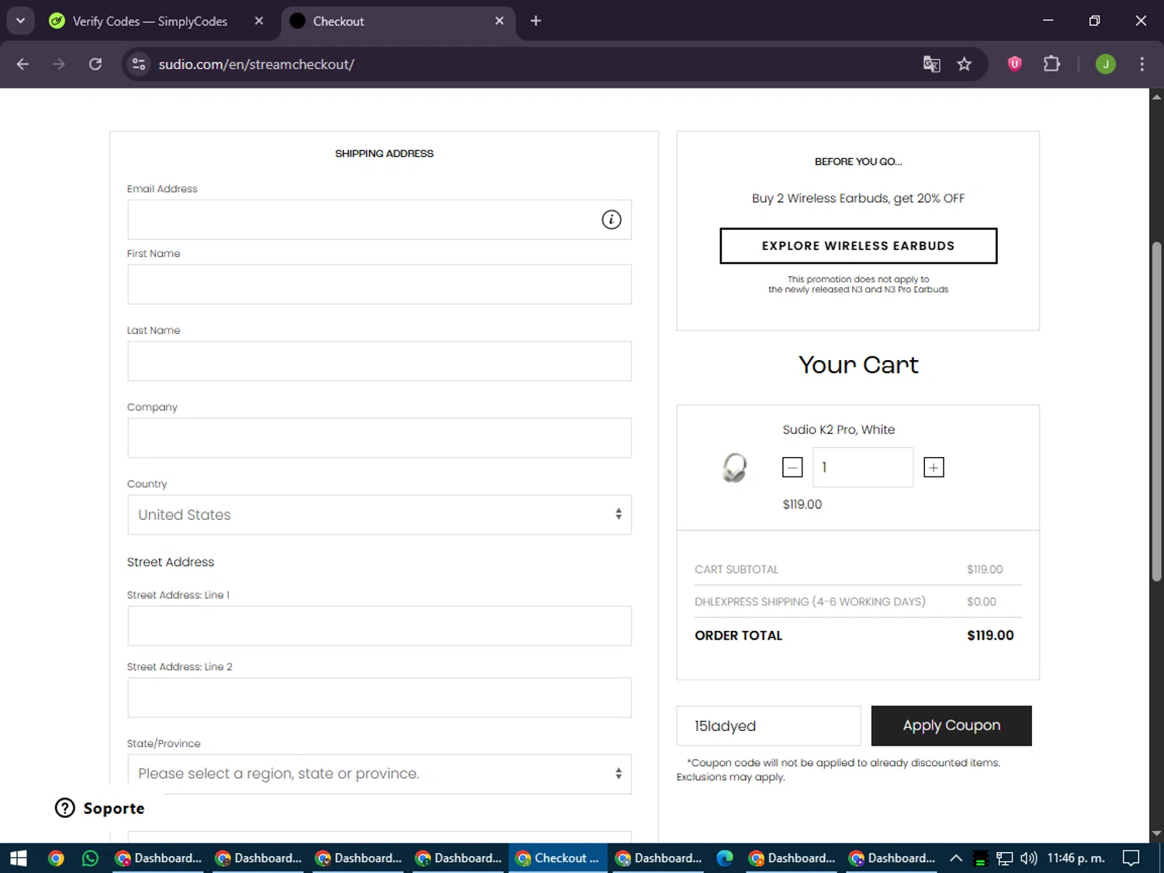Click the email info icon

(x=611, y=220)
